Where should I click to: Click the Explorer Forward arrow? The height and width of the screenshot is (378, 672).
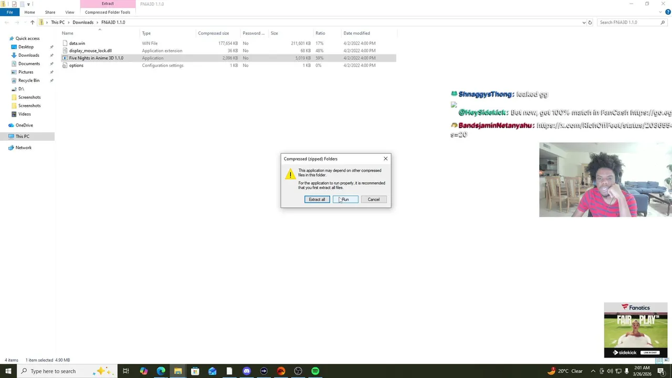point(17,22)
